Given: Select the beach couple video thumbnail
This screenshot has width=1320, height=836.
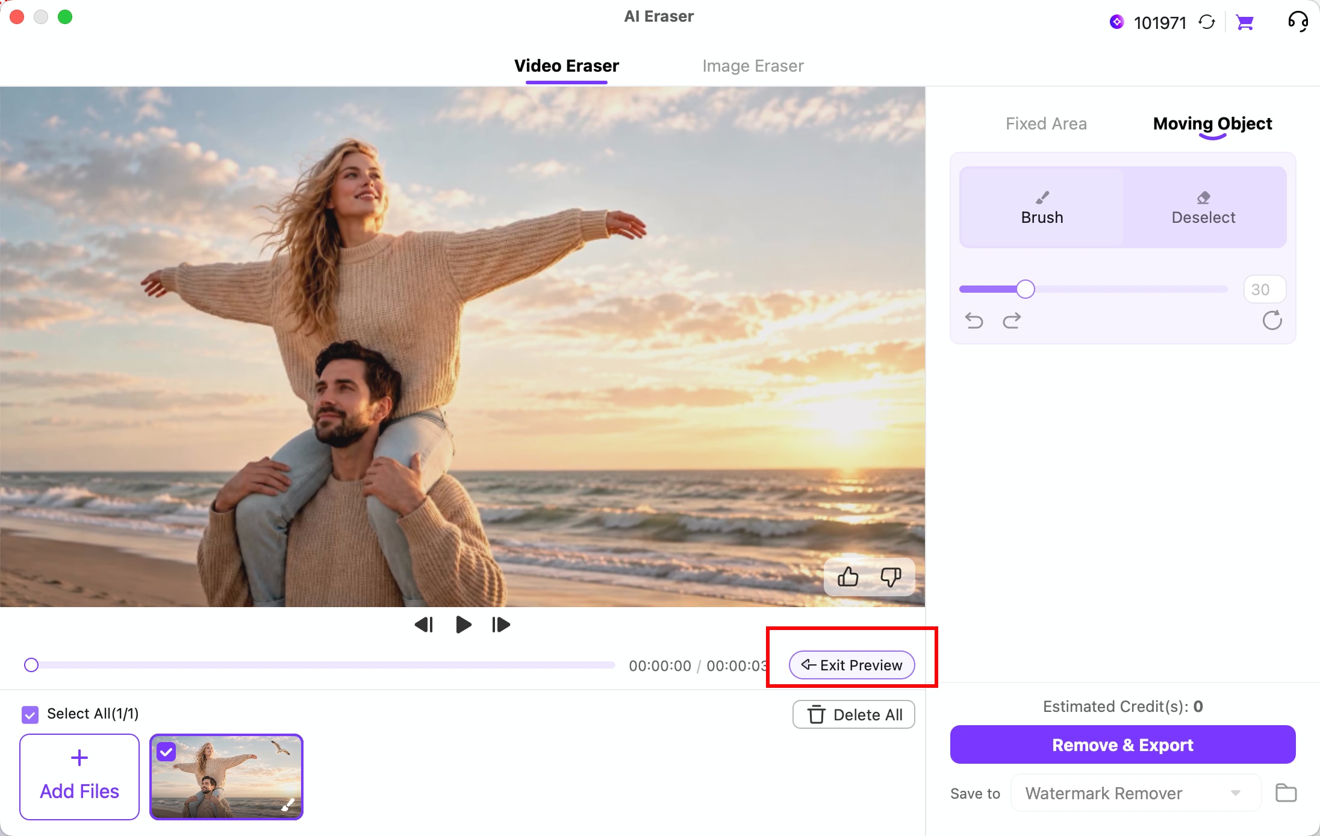Looking at the screenshot, I should [226, 776].
